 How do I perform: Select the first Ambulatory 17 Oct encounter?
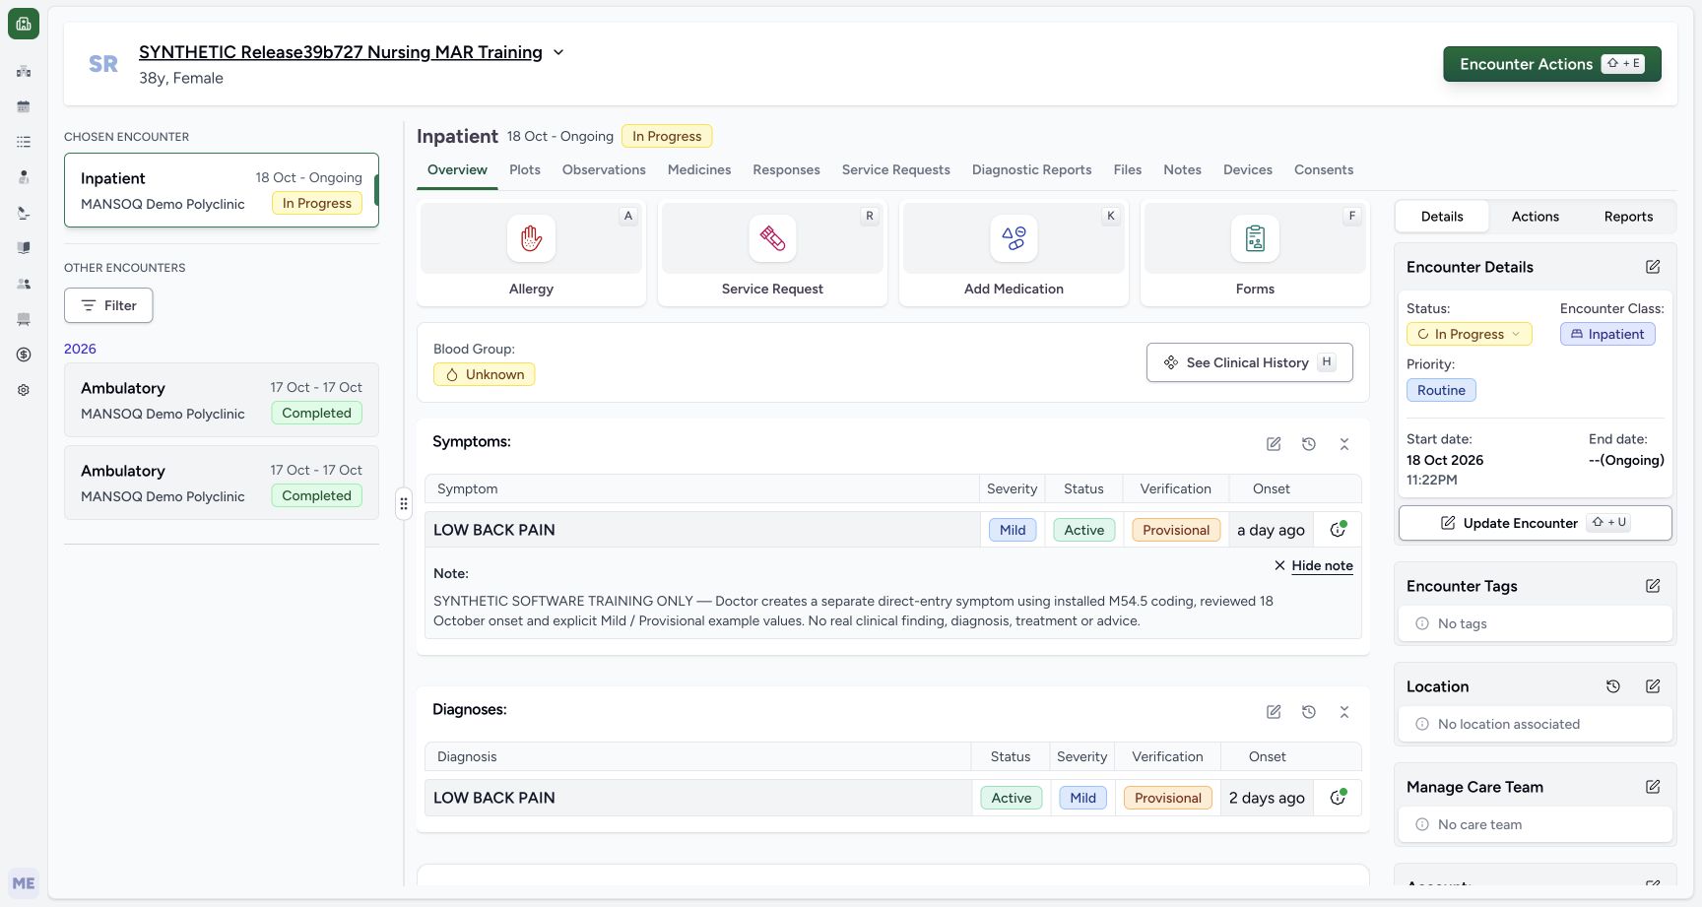pyautogui.click(x=222, y=400)
